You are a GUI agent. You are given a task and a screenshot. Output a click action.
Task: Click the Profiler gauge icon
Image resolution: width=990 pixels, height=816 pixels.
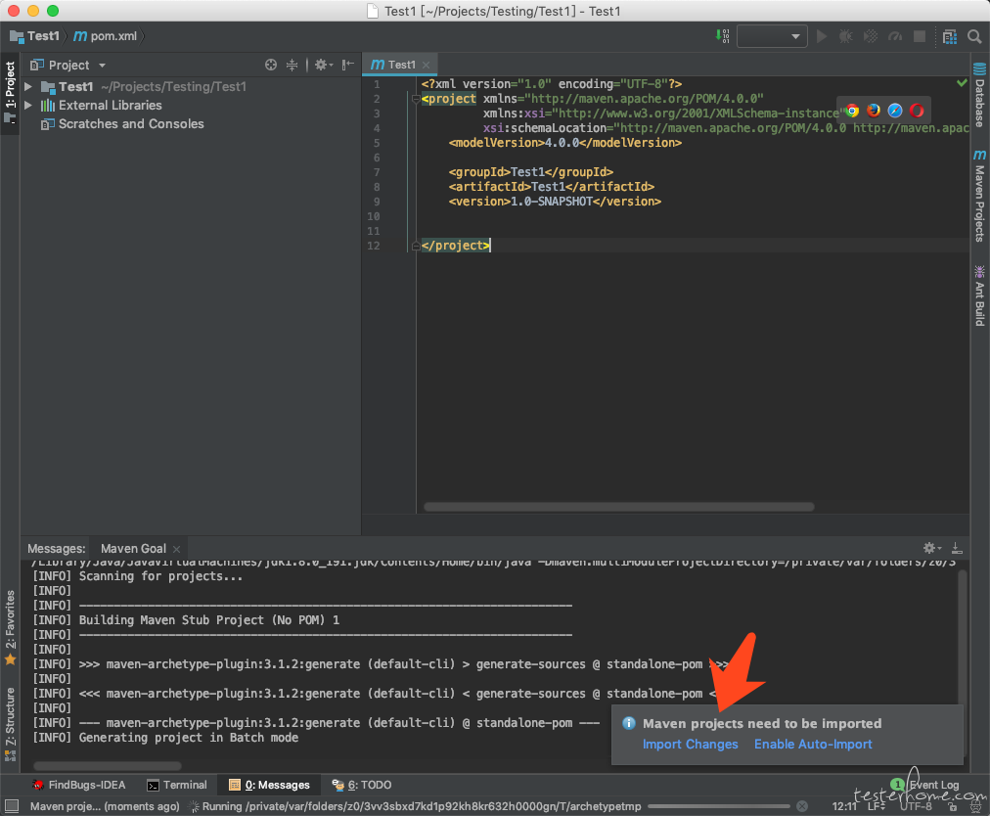(x=895, y=36)
